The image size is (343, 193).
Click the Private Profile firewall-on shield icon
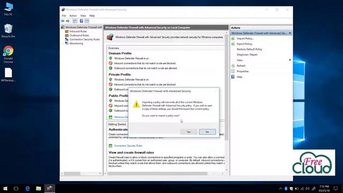click(110, 79)
